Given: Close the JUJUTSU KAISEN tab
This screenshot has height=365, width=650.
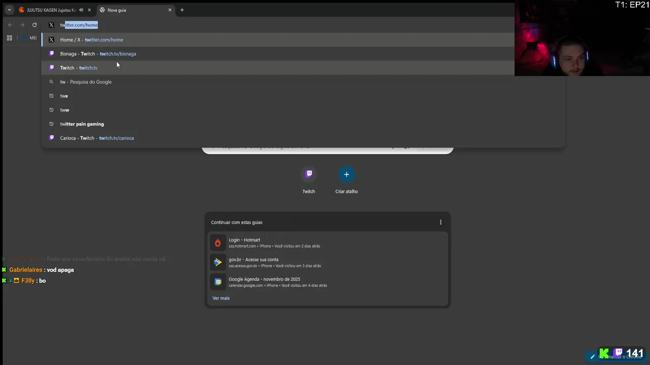Looking at the screenshot, I should point(89,10).
